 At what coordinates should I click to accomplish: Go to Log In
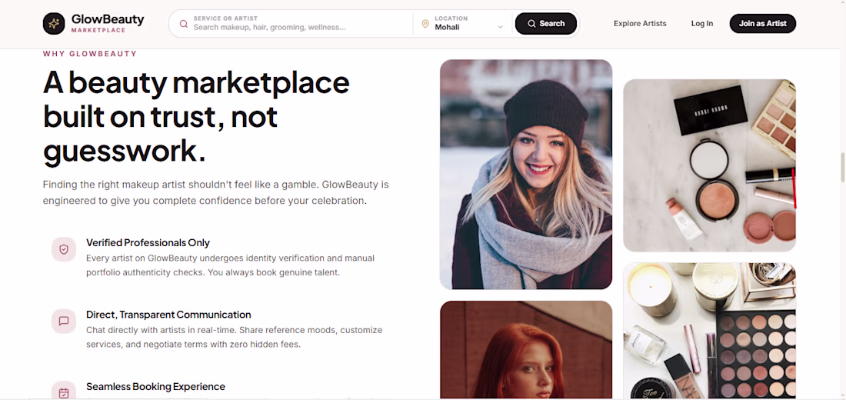(x=702, y=24)
